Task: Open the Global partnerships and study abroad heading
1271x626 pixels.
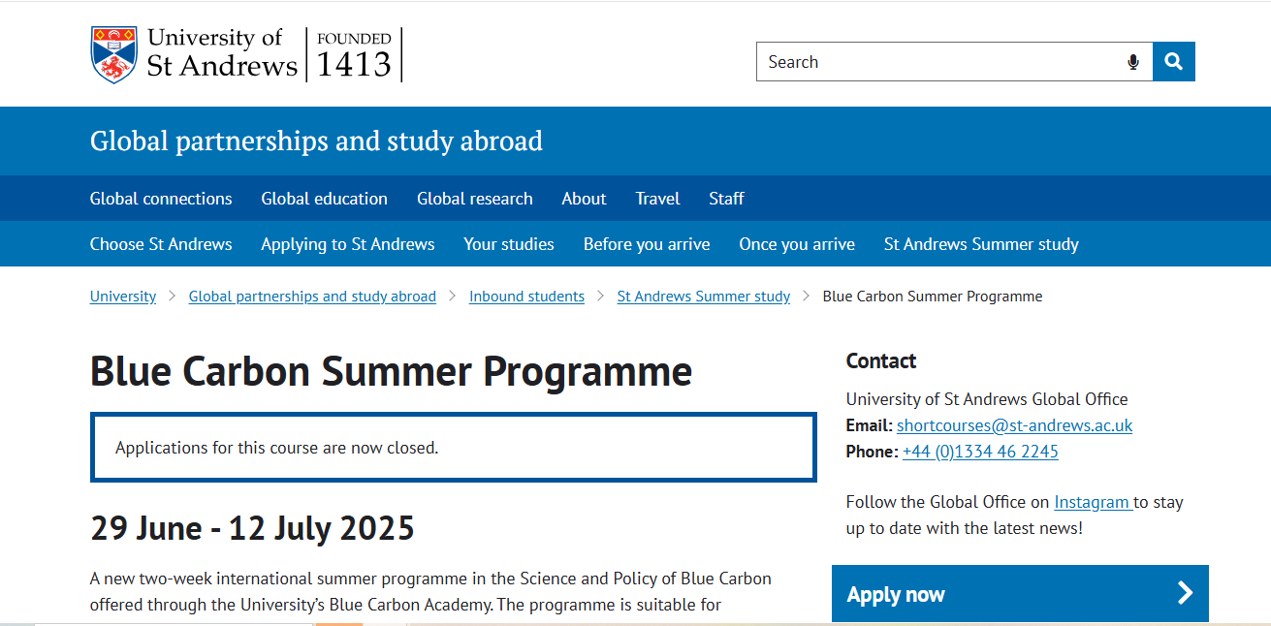Action: [316, 141]
